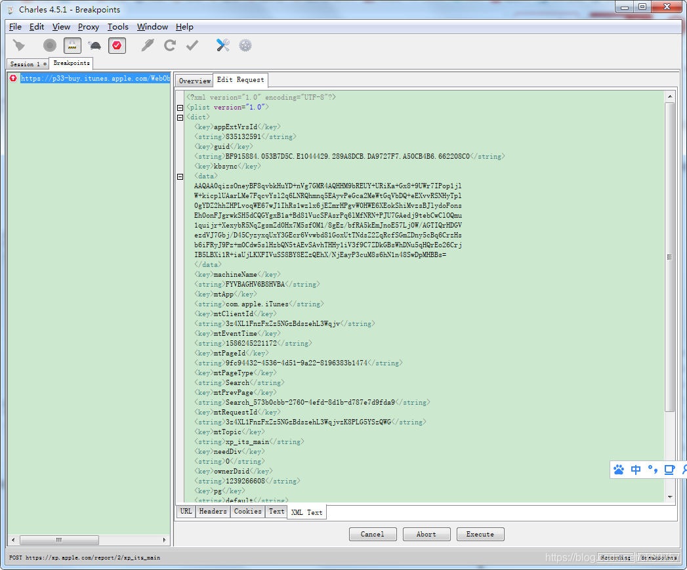Screen dimensions: 687x570
Task: Click vertical scrollbar down arrow
Action: (x=669, y=497)
